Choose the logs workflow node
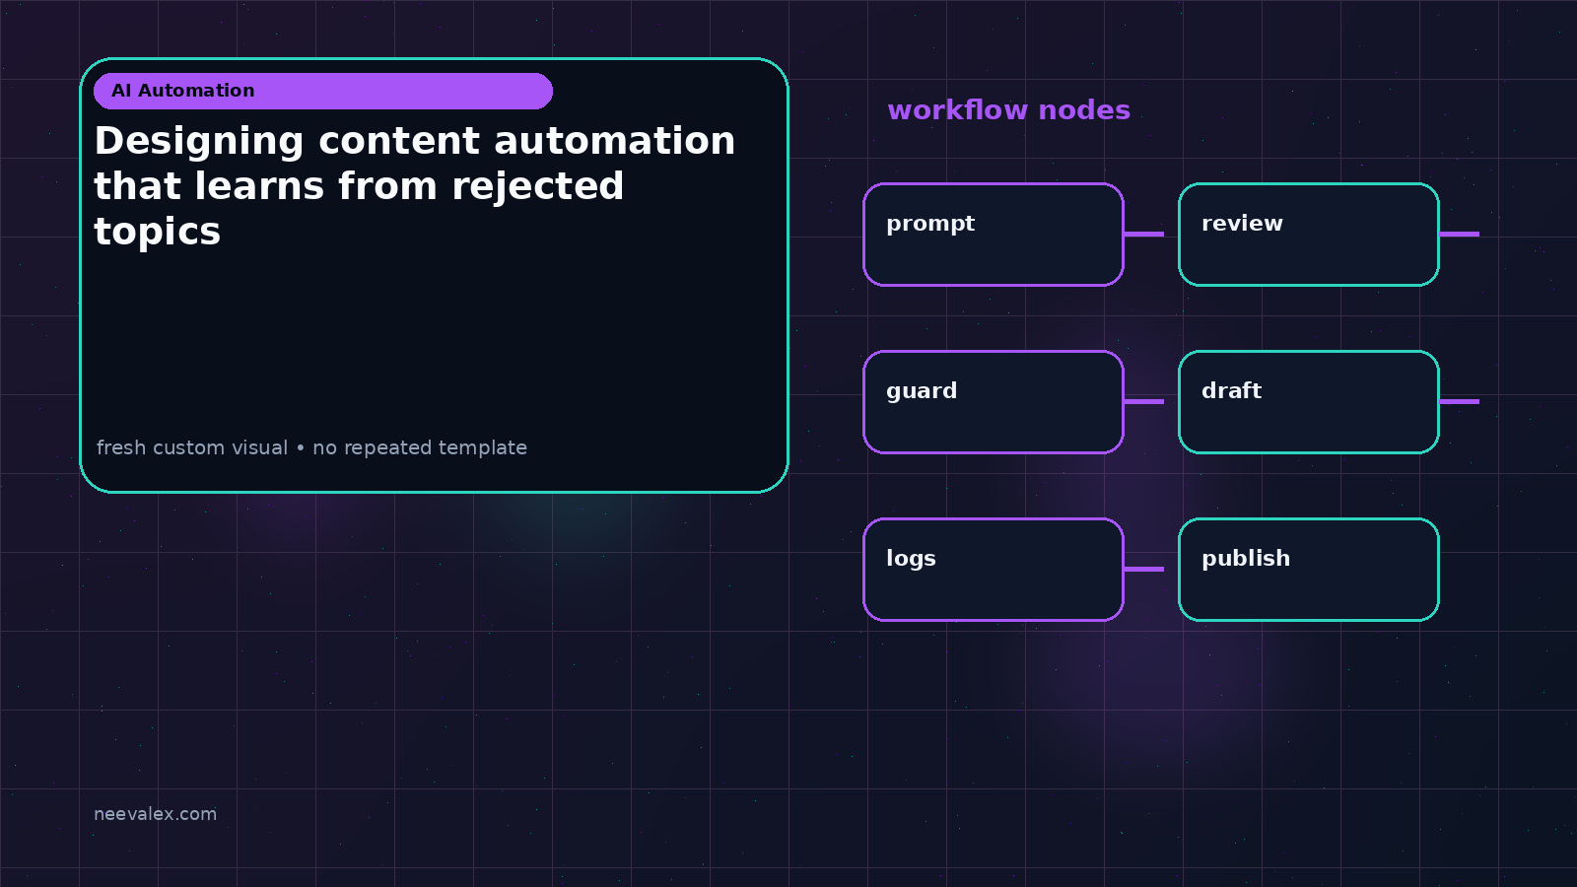The image size is (1577, 887). tap(994, 570)
